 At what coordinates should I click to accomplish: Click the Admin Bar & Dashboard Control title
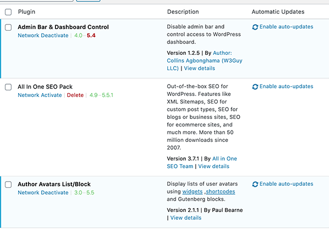click(63, 27)
